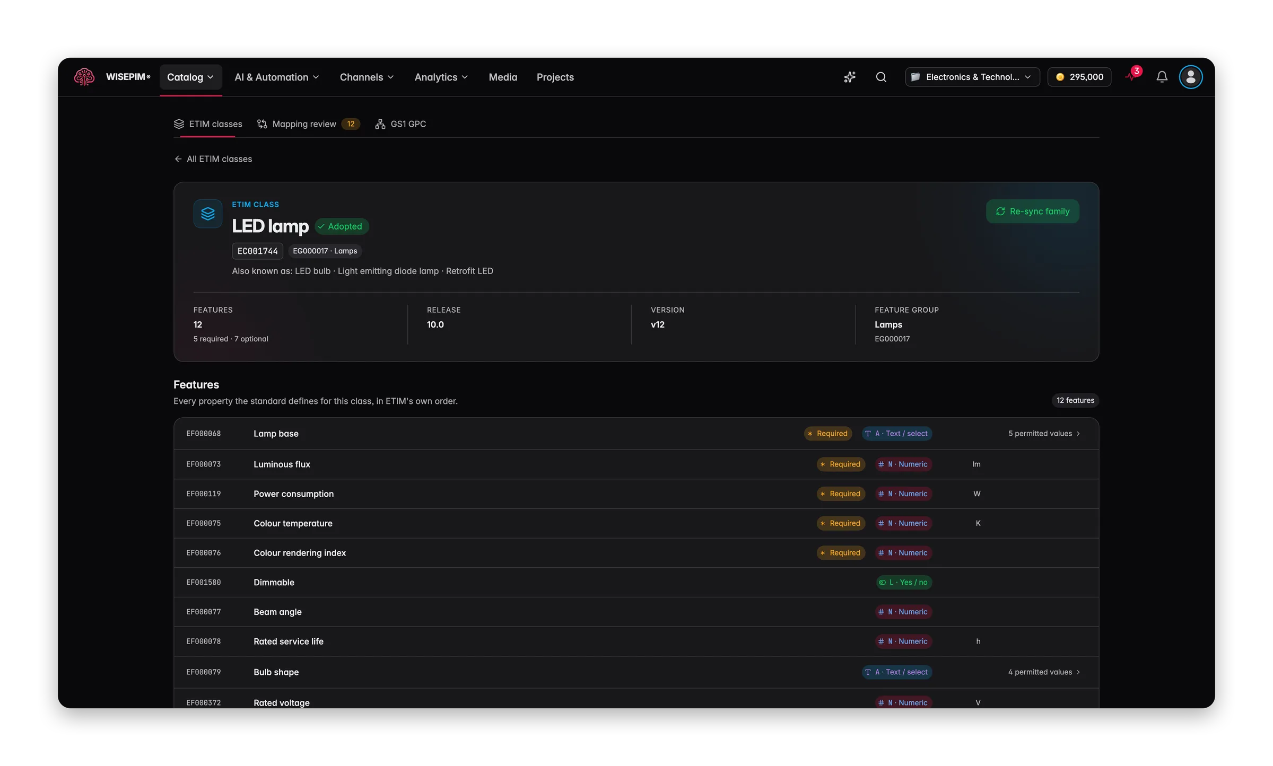Image resolution: width=1273 pixels, height=766 pixels.
Task: Click the 12 features count pill
Action: [x=1075, y=400]
